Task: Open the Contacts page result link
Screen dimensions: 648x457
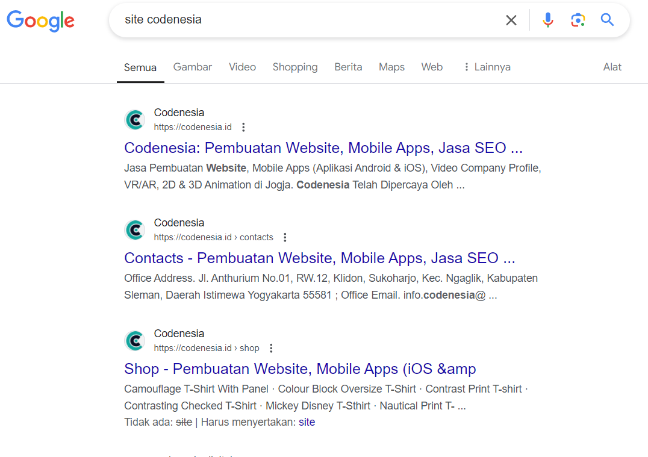Action: point(319,258)
